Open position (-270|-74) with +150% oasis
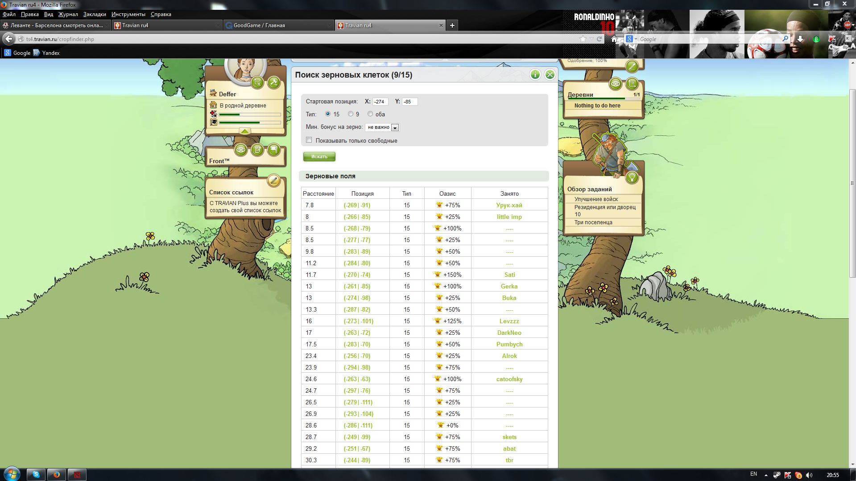The height and width of the screenshot is (481, 856). (x=357, y=275)
